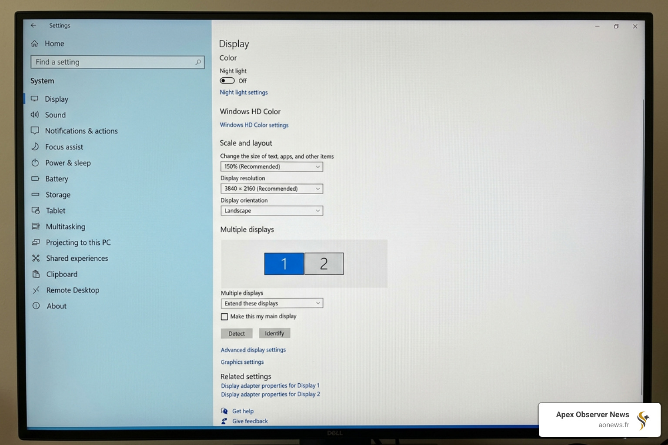Open Advanced display settings link

253,350
